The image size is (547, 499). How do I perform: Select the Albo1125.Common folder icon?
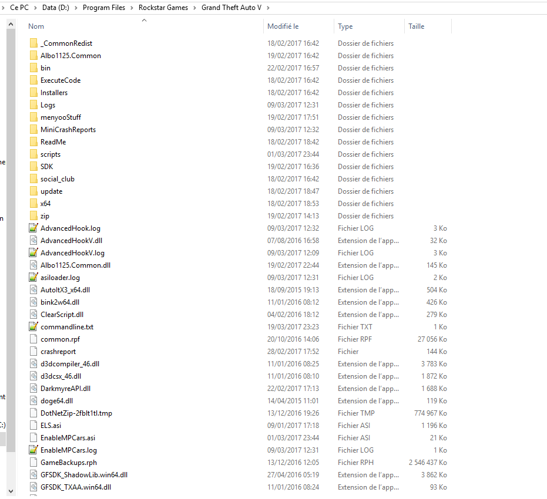(x=33, y=55)
